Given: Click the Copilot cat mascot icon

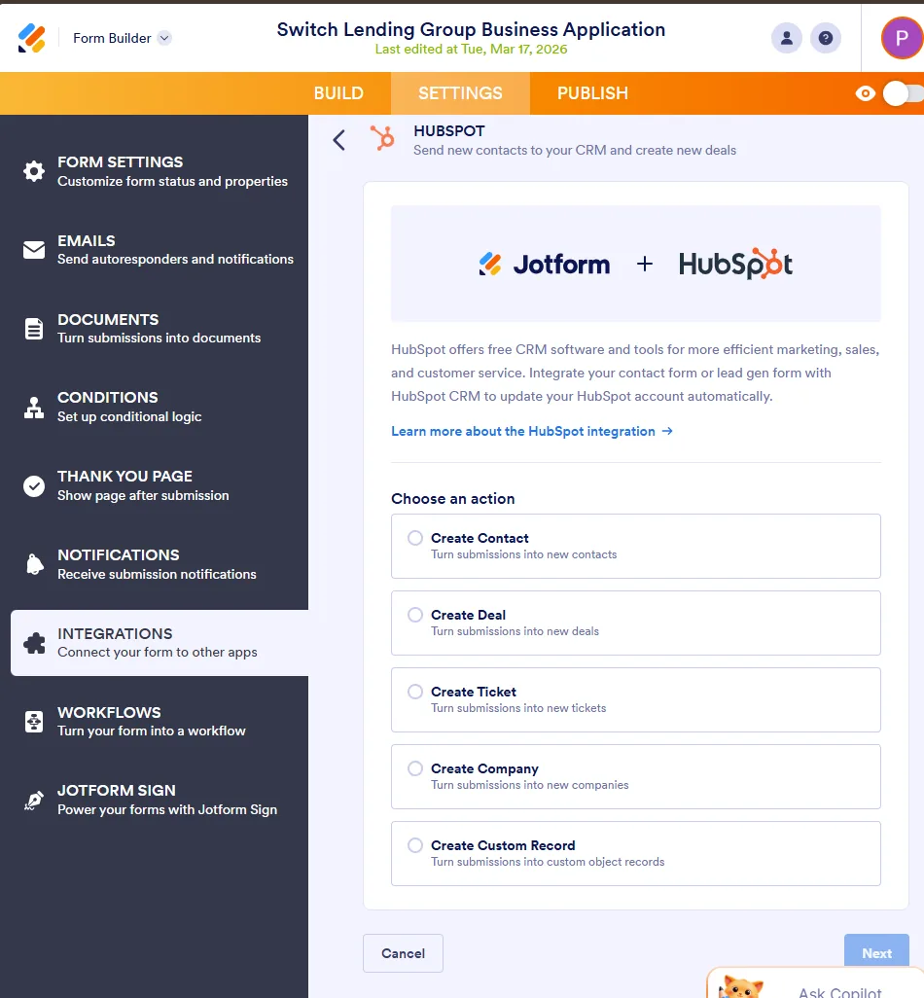Looking at the screenshot, I should (741, 987).
